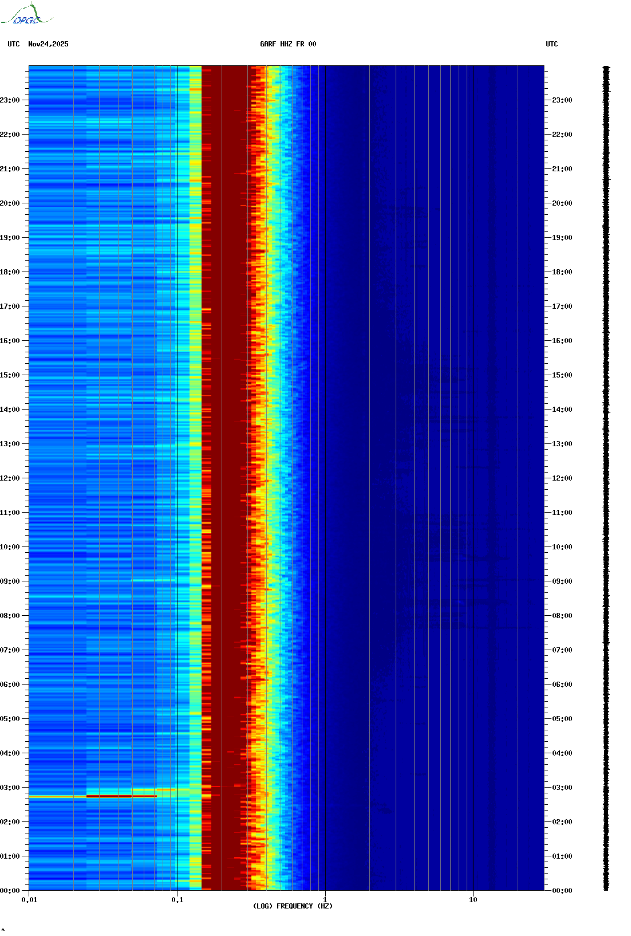Screen dimensions: 631x936
Task: Select 12:00 tick on the left time axis
Action: tap(10, 478)
